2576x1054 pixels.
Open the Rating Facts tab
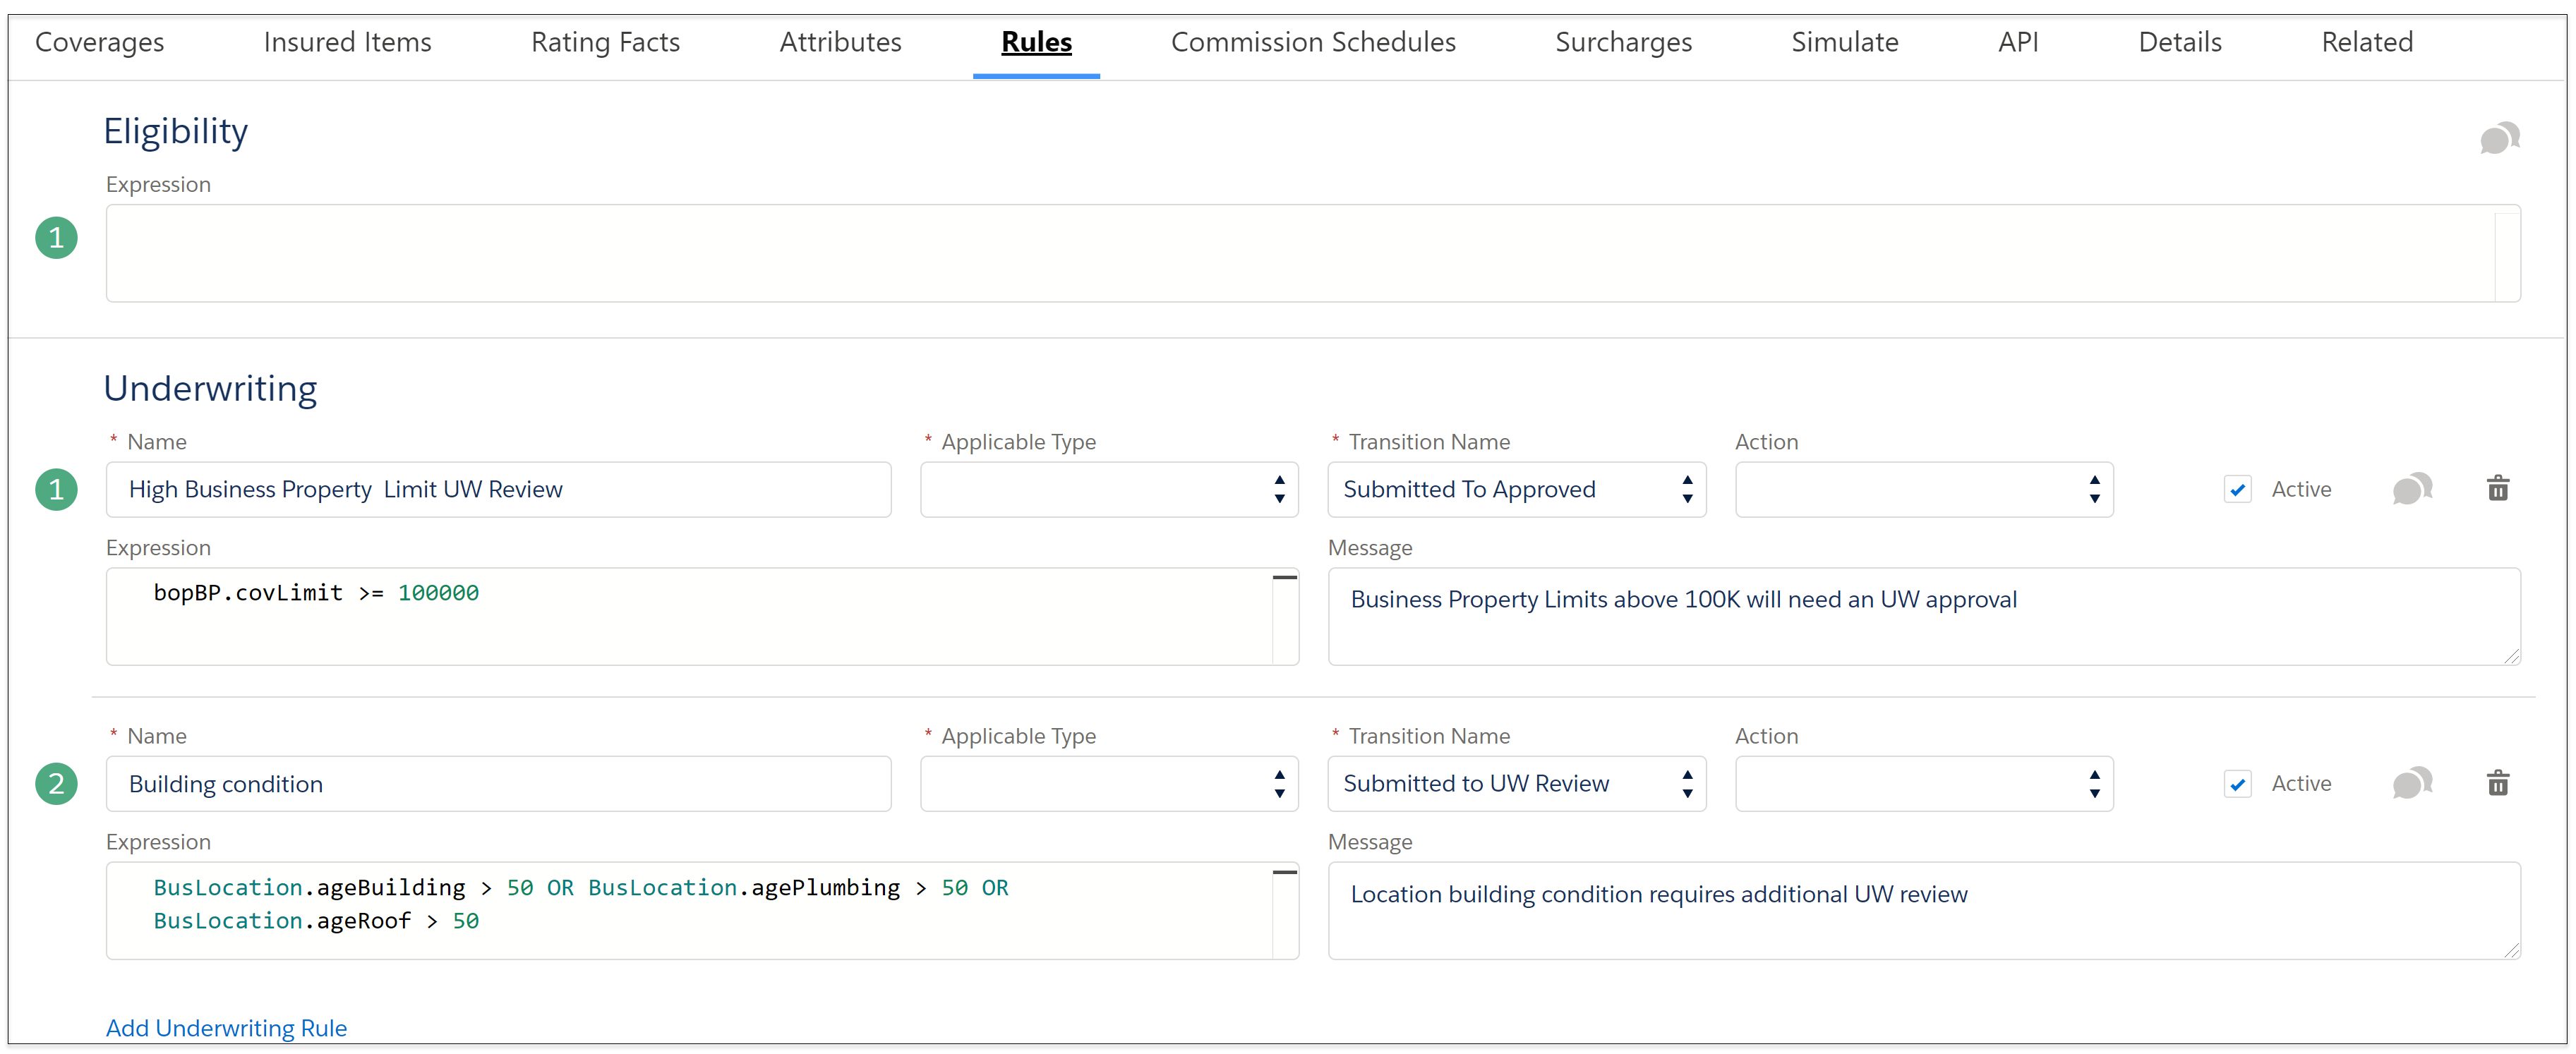[x=605, y=42]
